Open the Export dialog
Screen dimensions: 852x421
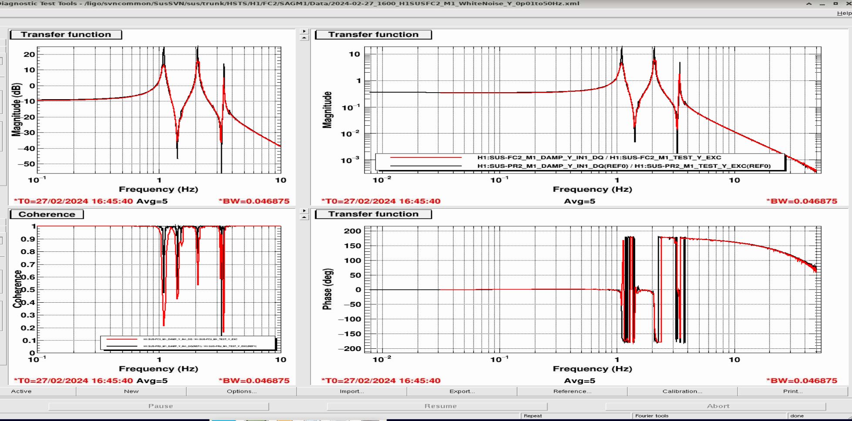[x=462, y=391]
